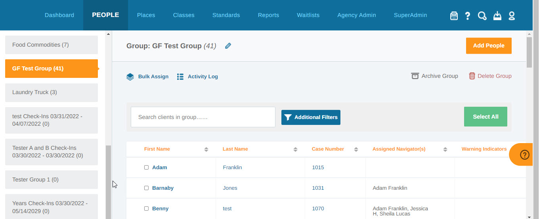Sort table by Assigned Navigator(s) arrows
Viewport: 539px width, 219px height.
tap(445, 149)
